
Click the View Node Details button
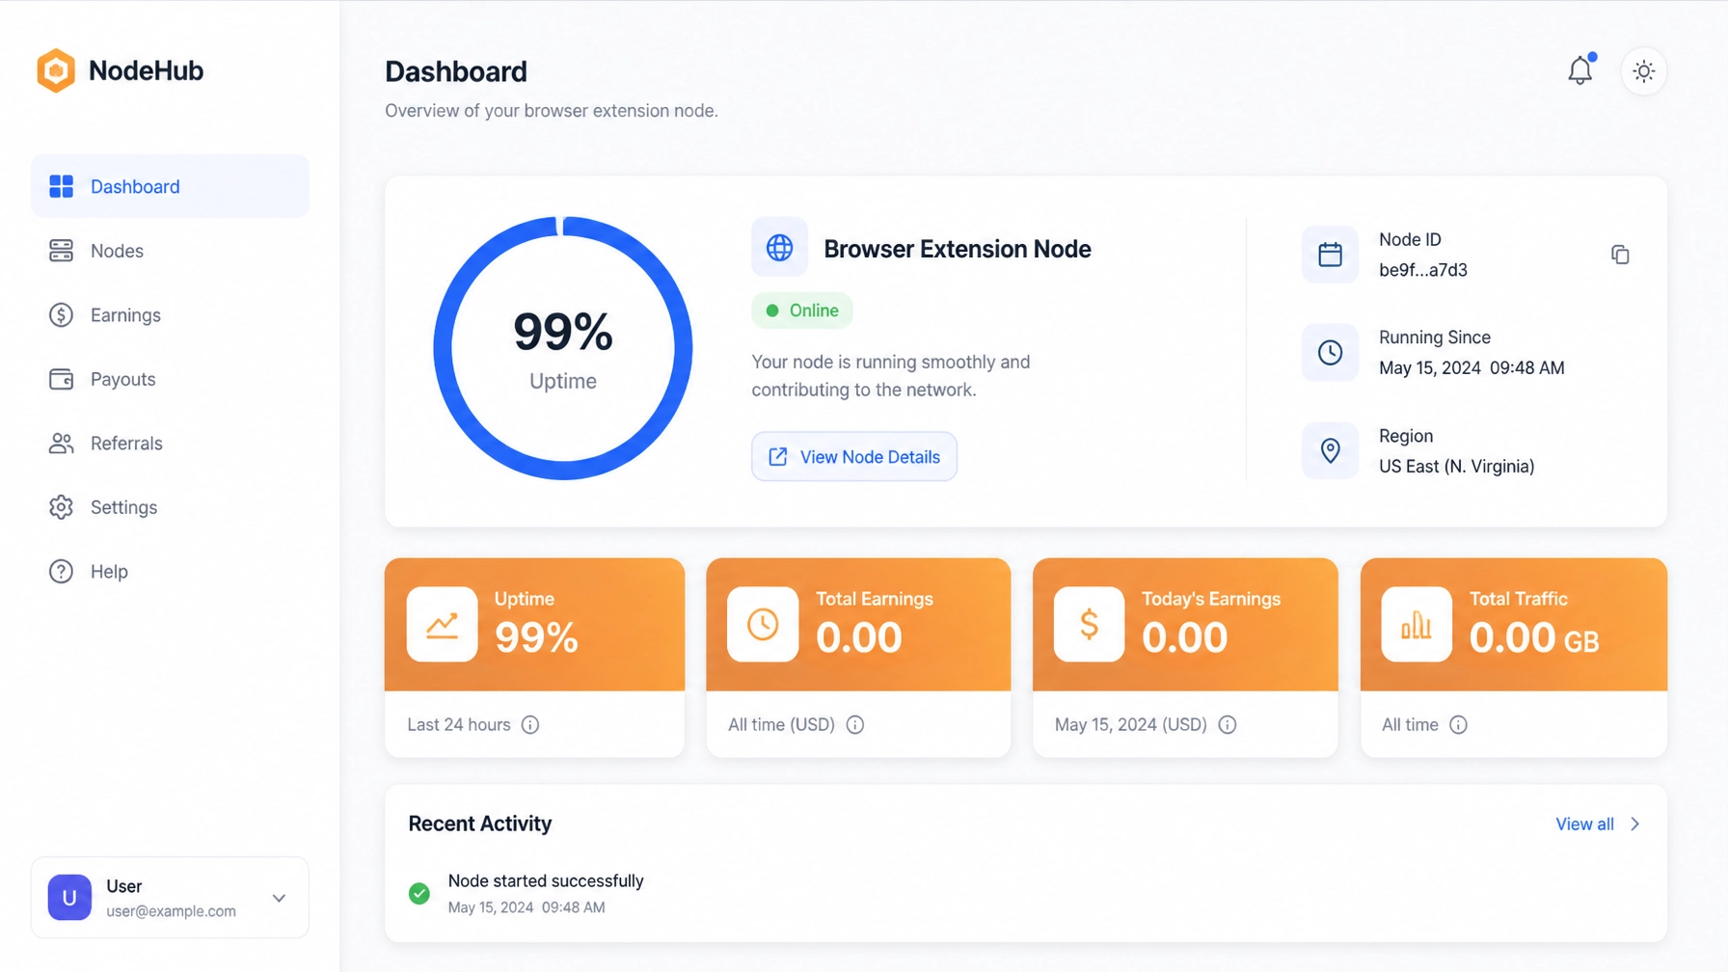854,457
